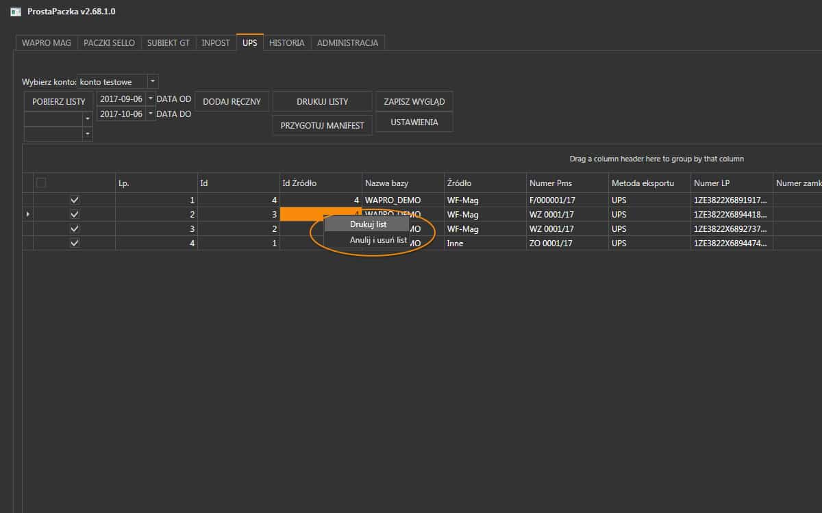Viewport: 822px width, 513px height.
Task: Expand the DATA OD date picker arrow
Action: [x=151, y=98]
